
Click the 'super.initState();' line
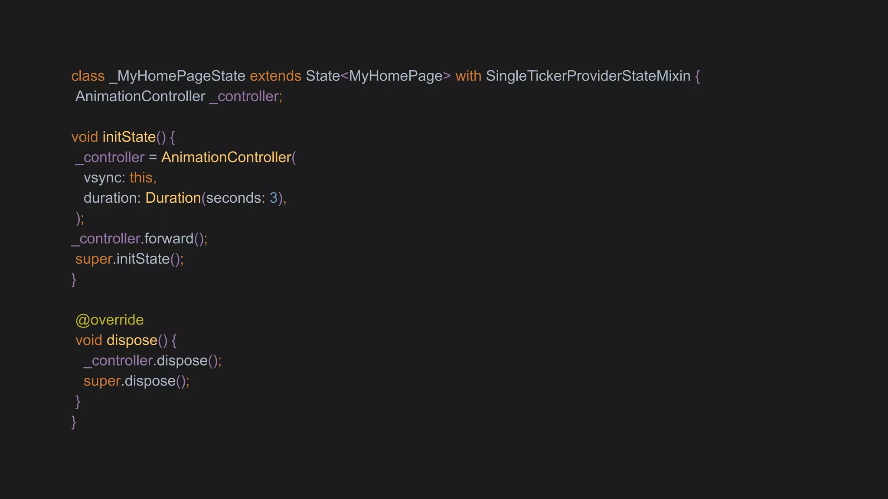click(x=130, y=259)
